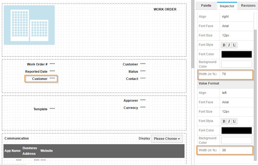Toggle Underline in Value Format Font Style
This screenshot has width=258, height=165.
(x=234, y=121)
